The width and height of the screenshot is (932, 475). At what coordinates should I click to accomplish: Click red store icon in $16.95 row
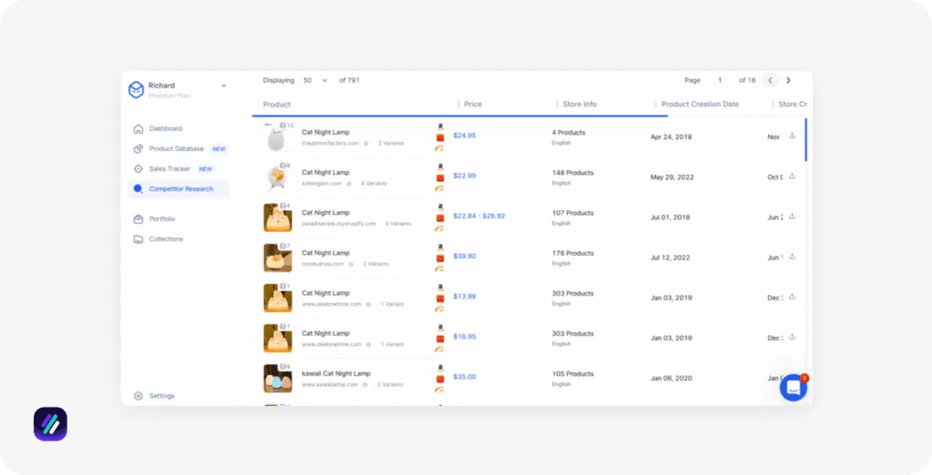pos(441,339)
